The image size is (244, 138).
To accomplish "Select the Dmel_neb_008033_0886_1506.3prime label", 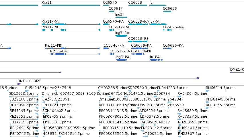I will (x=132, y=99).
